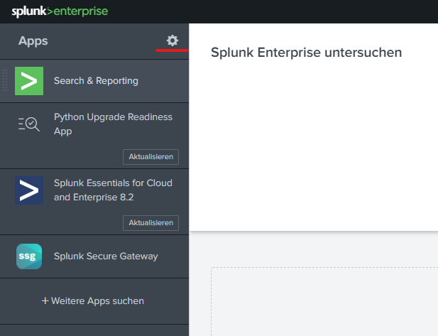
Task: Click the green Search & Reporting icon
Action: pos(29,81)
